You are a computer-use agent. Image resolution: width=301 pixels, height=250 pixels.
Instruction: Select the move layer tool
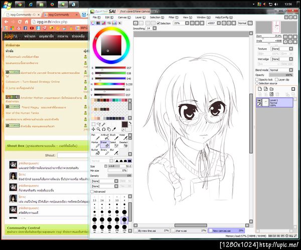93,130
